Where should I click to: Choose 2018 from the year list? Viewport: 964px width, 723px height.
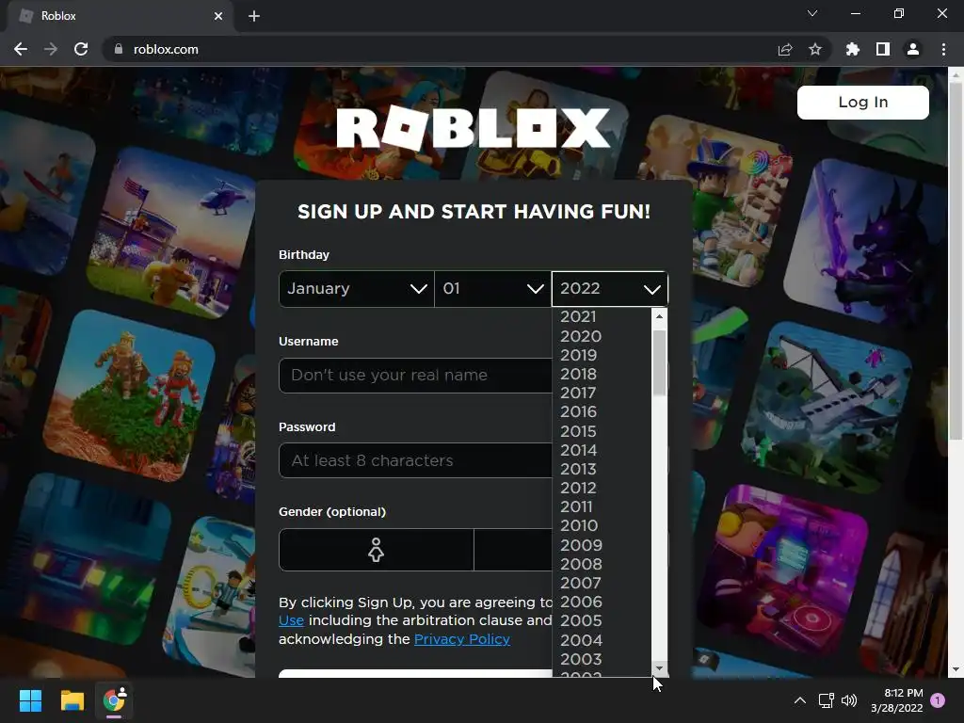(x=602, y=375)
